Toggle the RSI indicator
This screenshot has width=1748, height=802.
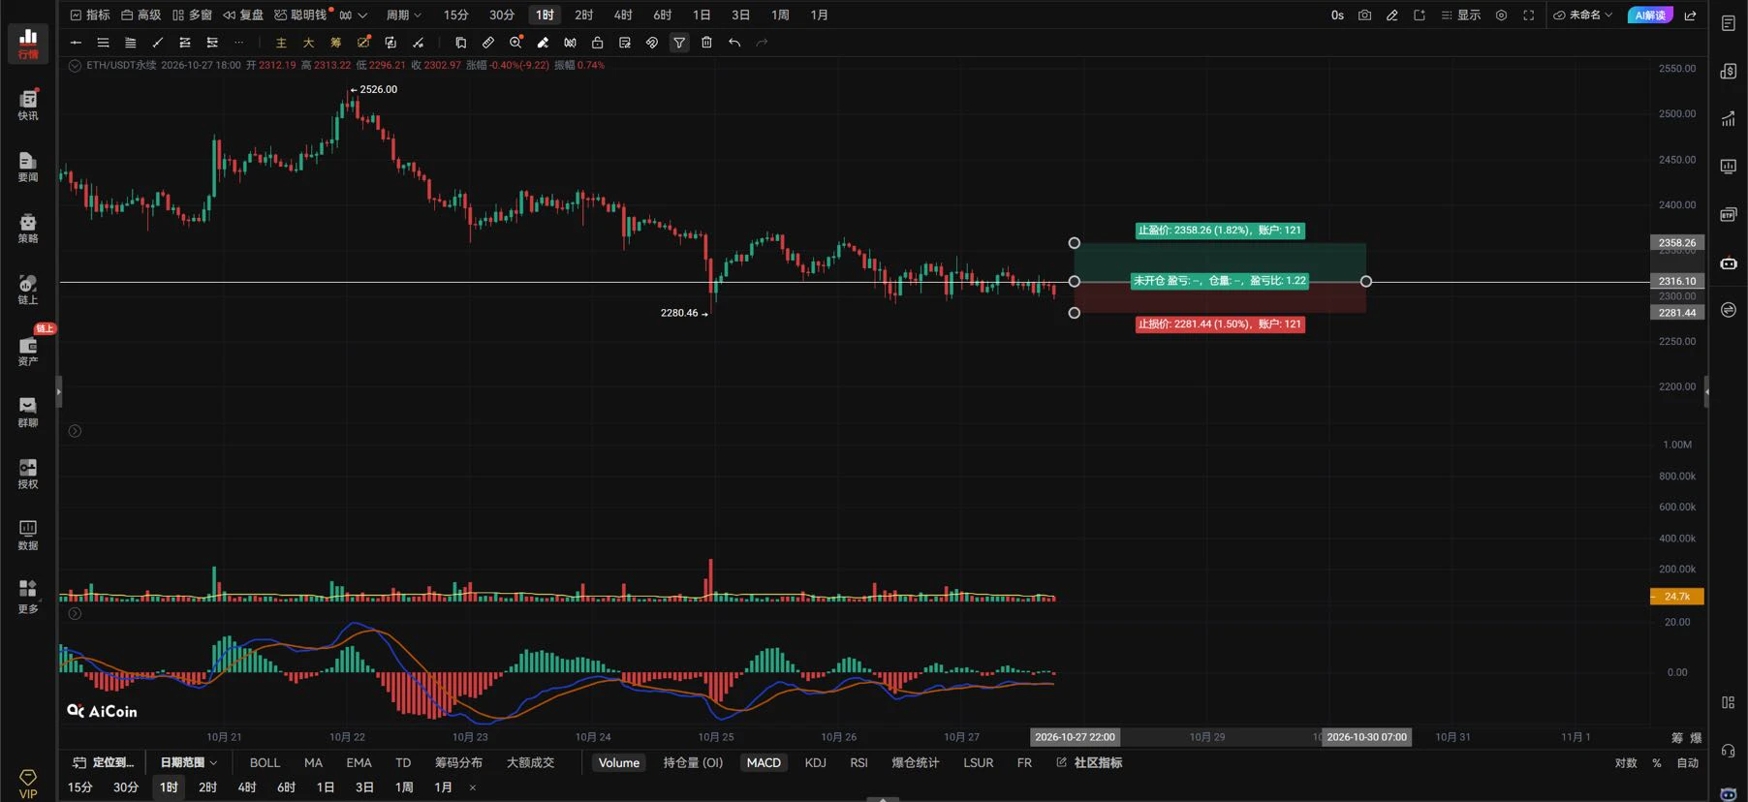858,763
